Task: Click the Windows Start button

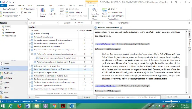Action: click(3, 106)
